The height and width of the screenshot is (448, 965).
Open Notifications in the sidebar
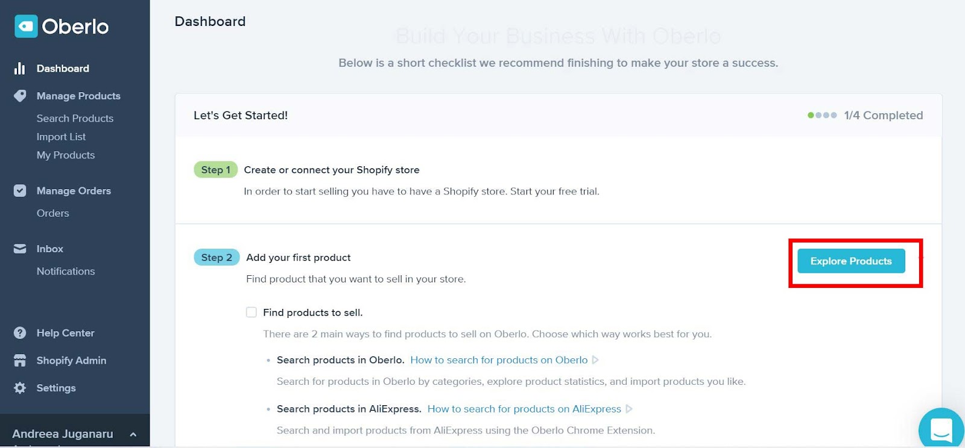pos(66,272)
